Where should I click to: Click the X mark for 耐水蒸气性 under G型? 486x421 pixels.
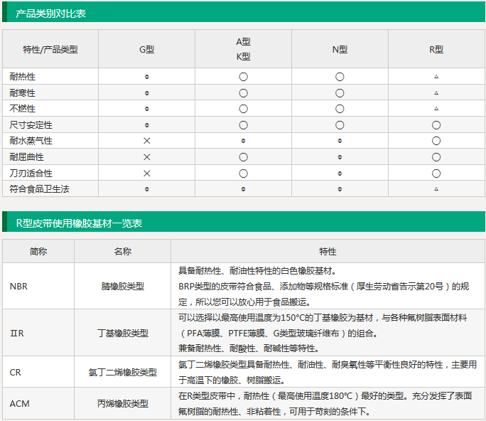tap(146, 141)
